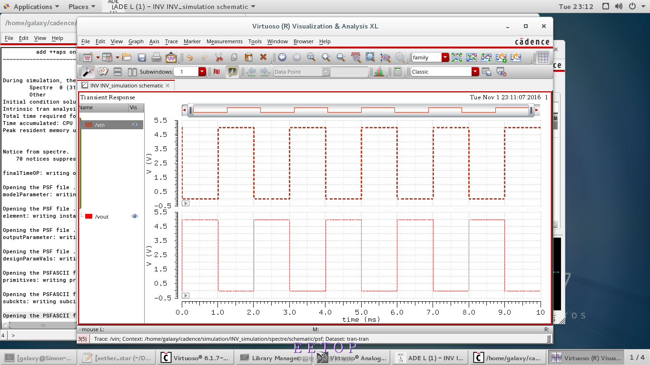Click the split all strips icon
This screenshot has height=365, width=650.
pyautogui.click(x=457, y=58)
